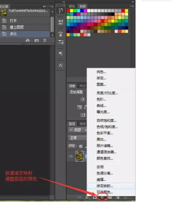Choose 照片滤镜... menu entry

point(111,146)
